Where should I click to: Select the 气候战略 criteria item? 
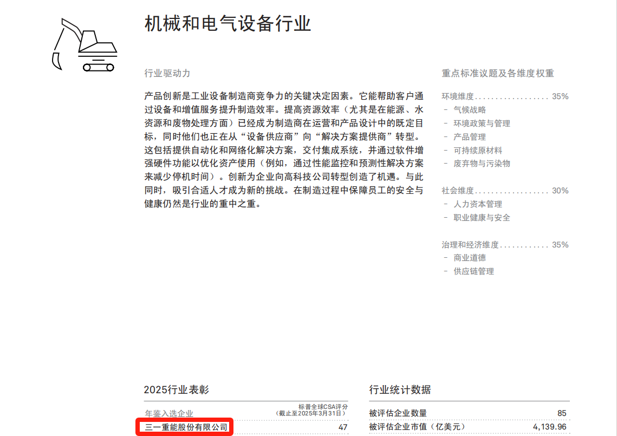471,109
